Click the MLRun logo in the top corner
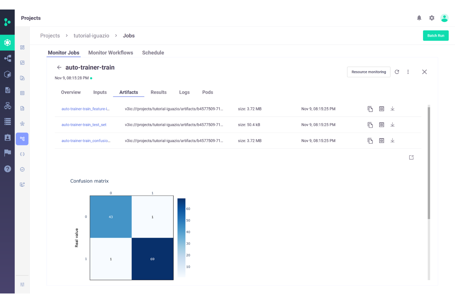The image size is (455, 303). (x=7, y=21)
